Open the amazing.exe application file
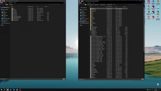 94,34
